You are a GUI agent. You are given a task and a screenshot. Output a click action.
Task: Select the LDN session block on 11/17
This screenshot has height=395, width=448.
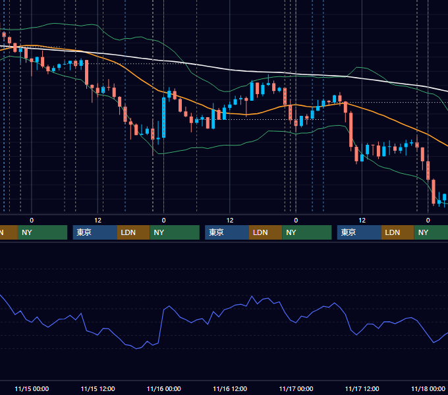[x=398, y=232]
